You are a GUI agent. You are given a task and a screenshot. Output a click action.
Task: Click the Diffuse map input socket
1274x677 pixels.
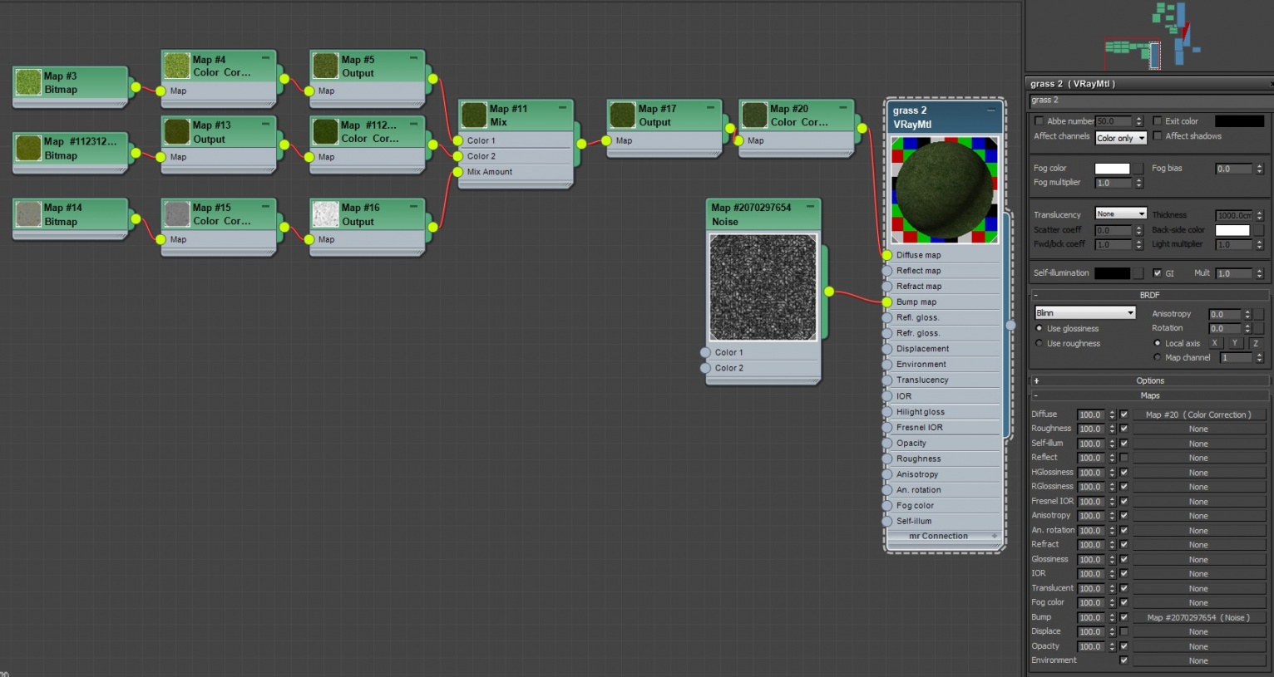(x=887, y=255)
